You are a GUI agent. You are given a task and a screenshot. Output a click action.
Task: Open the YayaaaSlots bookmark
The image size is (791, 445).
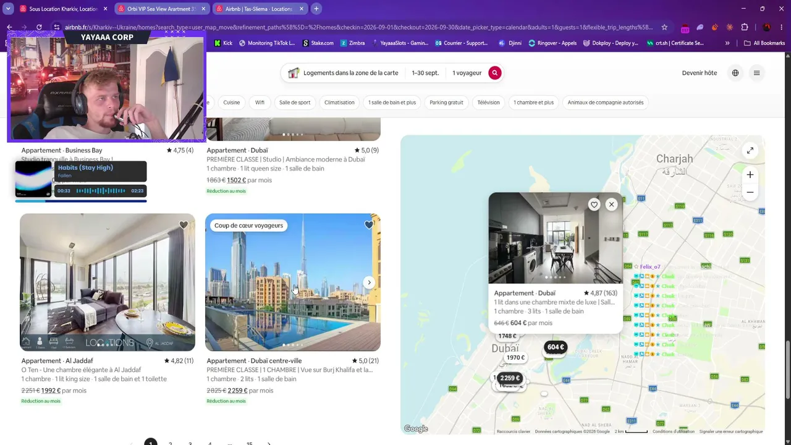(x=399, y=43)
